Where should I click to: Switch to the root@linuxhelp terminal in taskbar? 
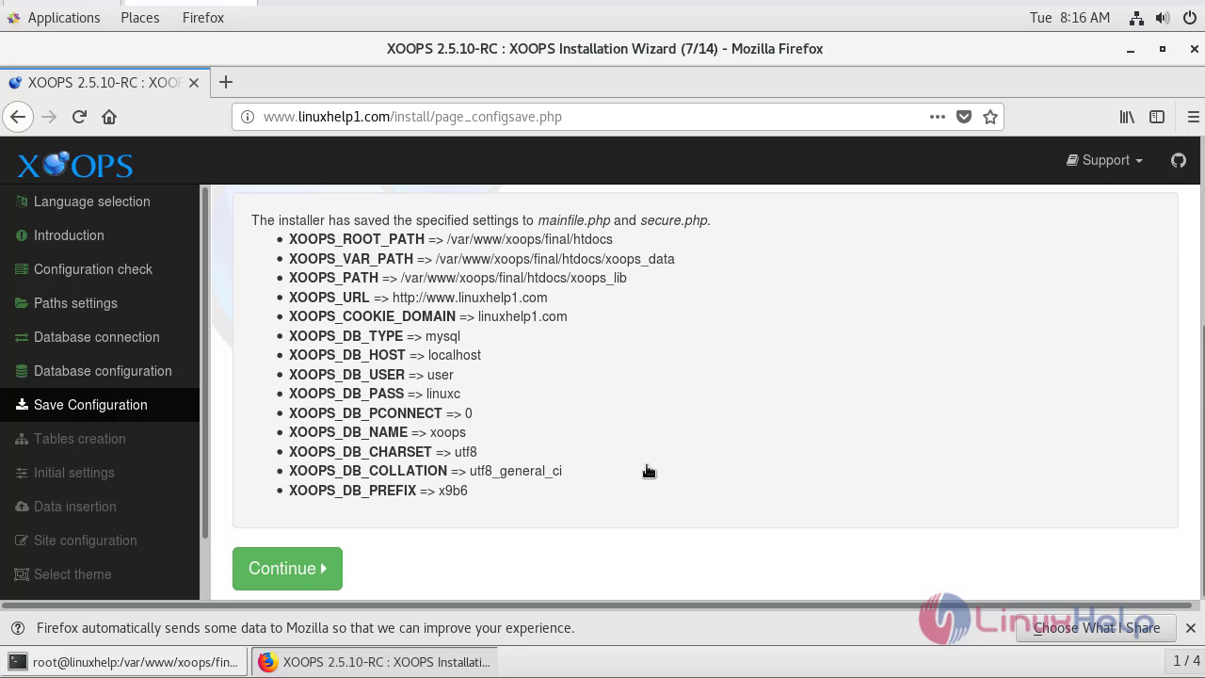pos(124,662)
